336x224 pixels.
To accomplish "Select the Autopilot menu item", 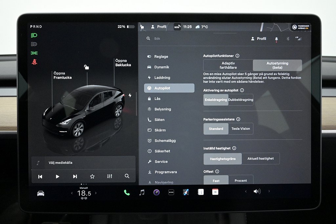I will pyautogui.click(x=169, y=88).
